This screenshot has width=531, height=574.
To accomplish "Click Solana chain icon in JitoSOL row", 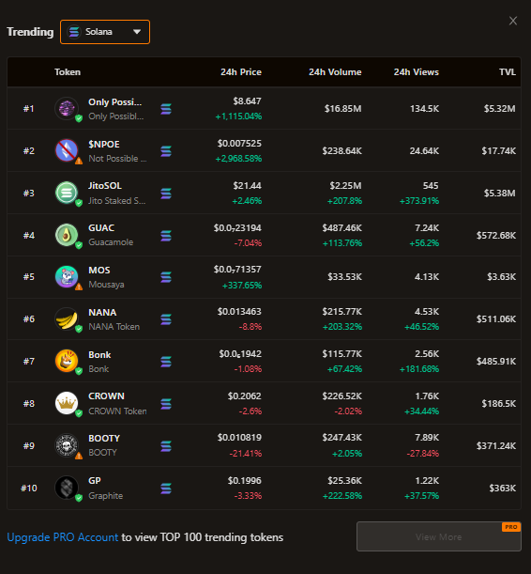I will [x=166, y=193].
